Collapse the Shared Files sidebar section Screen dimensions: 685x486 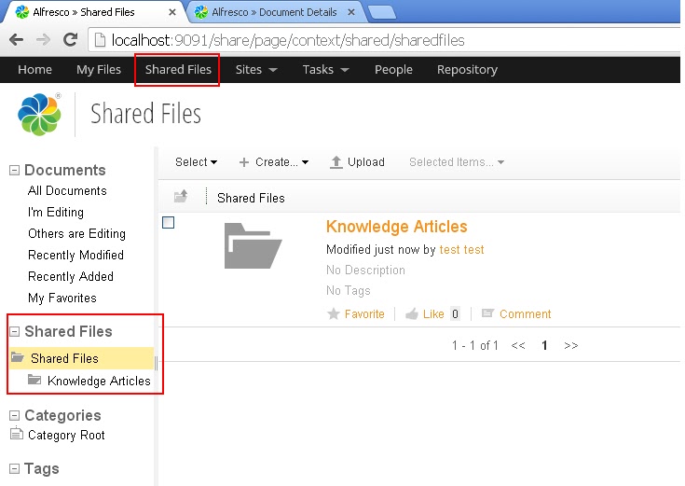coord(14,331)
